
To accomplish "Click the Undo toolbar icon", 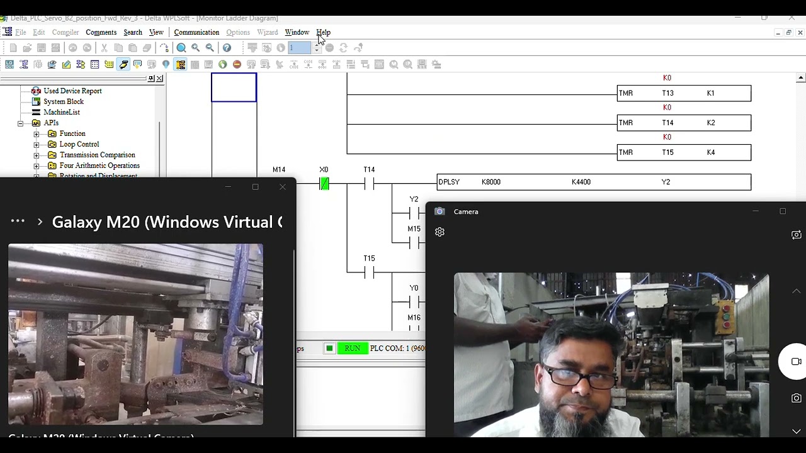I will pos(73,48).
